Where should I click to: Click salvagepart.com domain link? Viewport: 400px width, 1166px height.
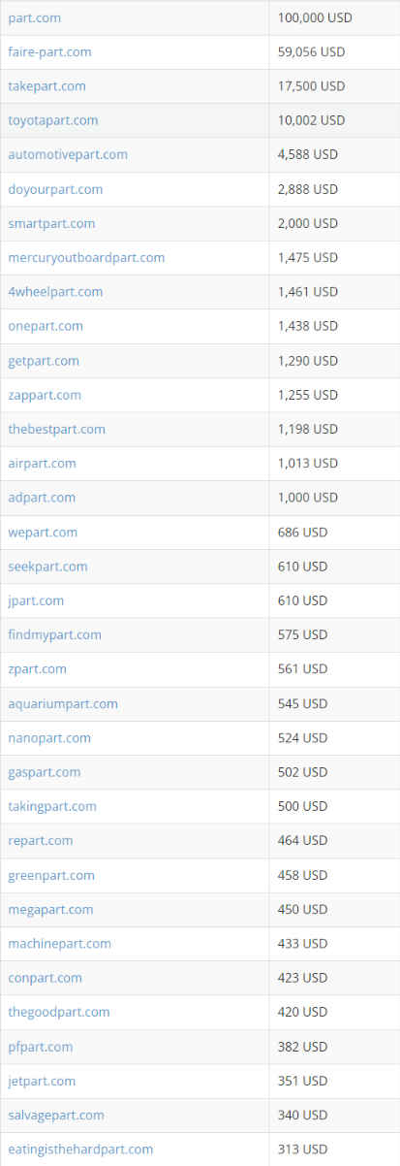pyautogui.click(x=56, y=1115)
